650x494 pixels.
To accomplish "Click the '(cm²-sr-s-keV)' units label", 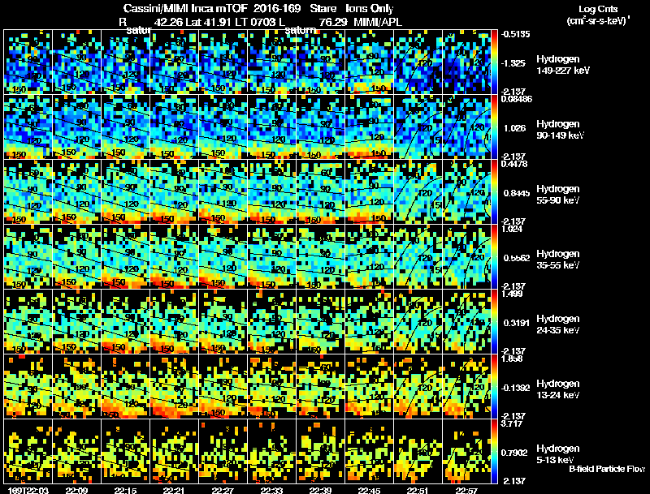I will coord(598,20).
